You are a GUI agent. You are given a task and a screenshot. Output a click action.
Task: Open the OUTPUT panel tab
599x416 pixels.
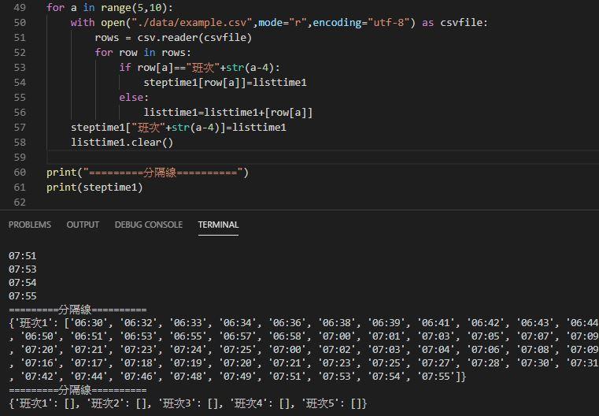click(83, 225)
